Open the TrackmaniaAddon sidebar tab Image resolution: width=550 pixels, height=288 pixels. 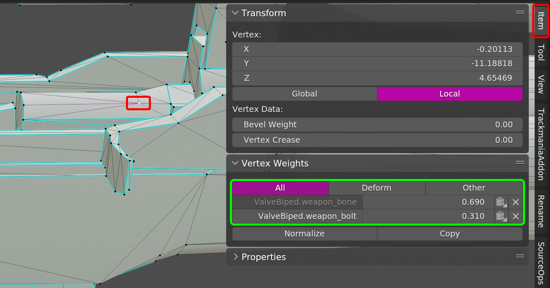(541, 144)
